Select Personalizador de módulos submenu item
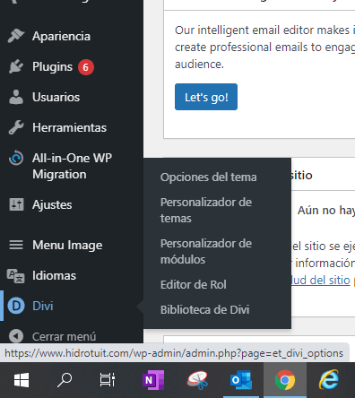The image size is (355, 398). [x=206, y=252]
